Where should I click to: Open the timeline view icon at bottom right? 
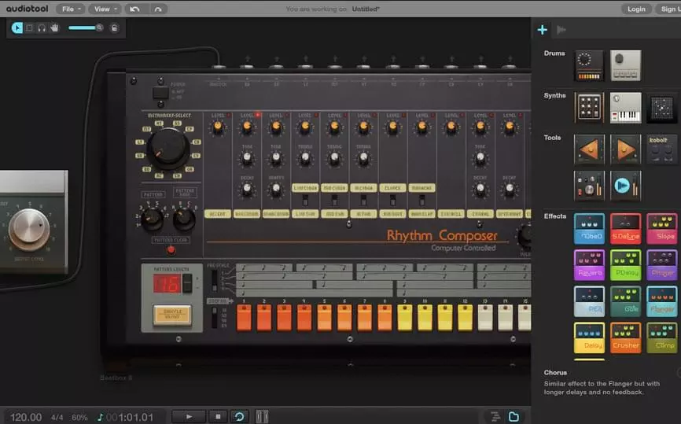(x=495, y=417)
